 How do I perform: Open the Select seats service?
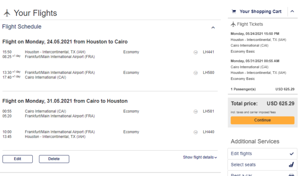pyautogui.click(x=262, y=165)
